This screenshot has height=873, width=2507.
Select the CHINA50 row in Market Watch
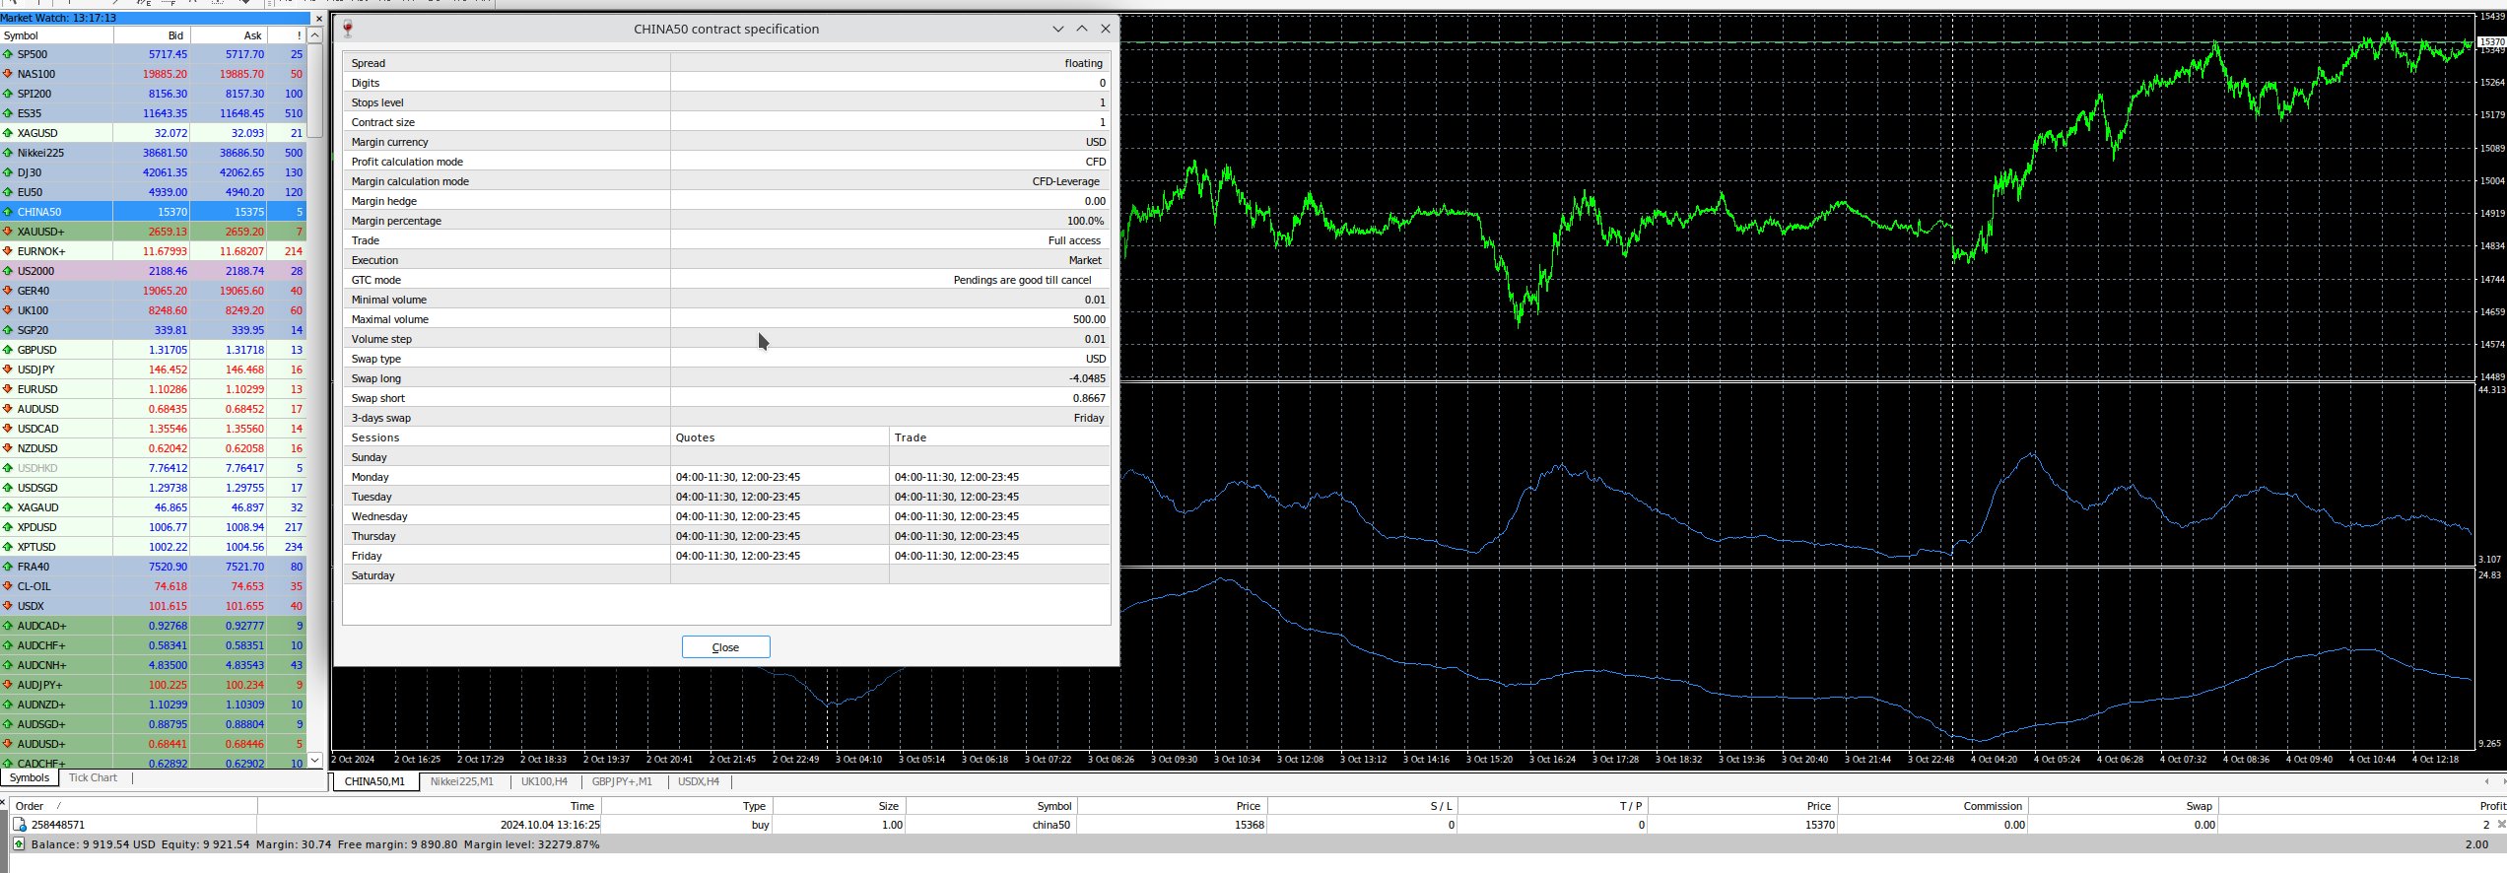(153, 212)
